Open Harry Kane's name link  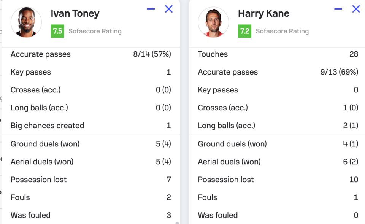[x=263, y=14]
